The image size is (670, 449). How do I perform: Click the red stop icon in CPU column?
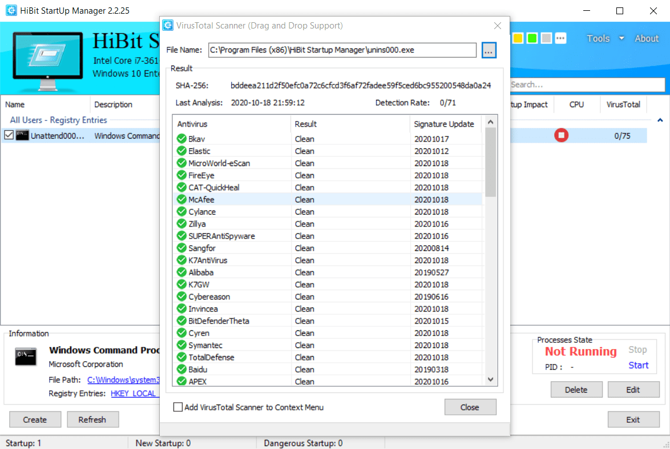point(561,135)
